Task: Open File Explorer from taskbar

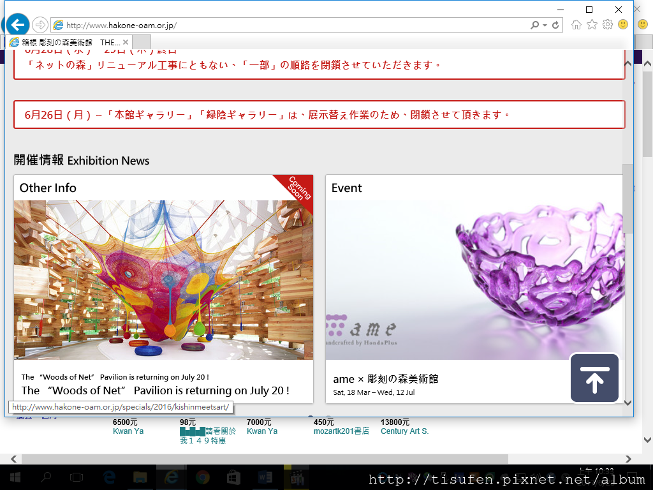Action: (140, 477)
